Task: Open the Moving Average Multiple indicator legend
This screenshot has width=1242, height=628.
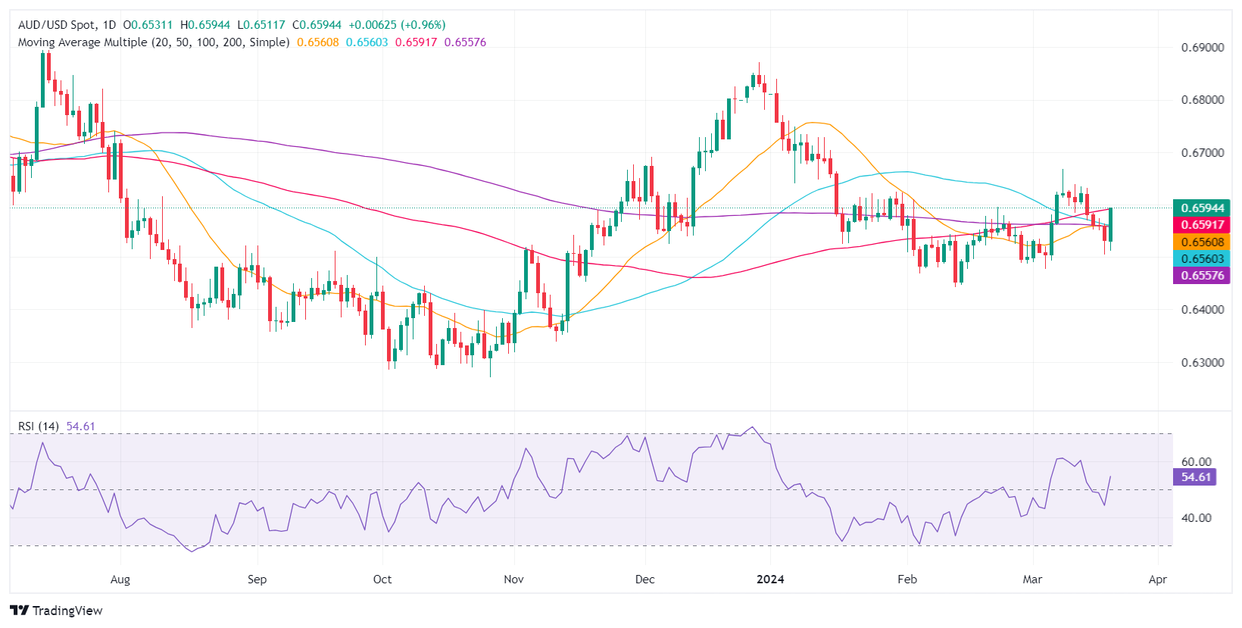Action: pos(153,42)
